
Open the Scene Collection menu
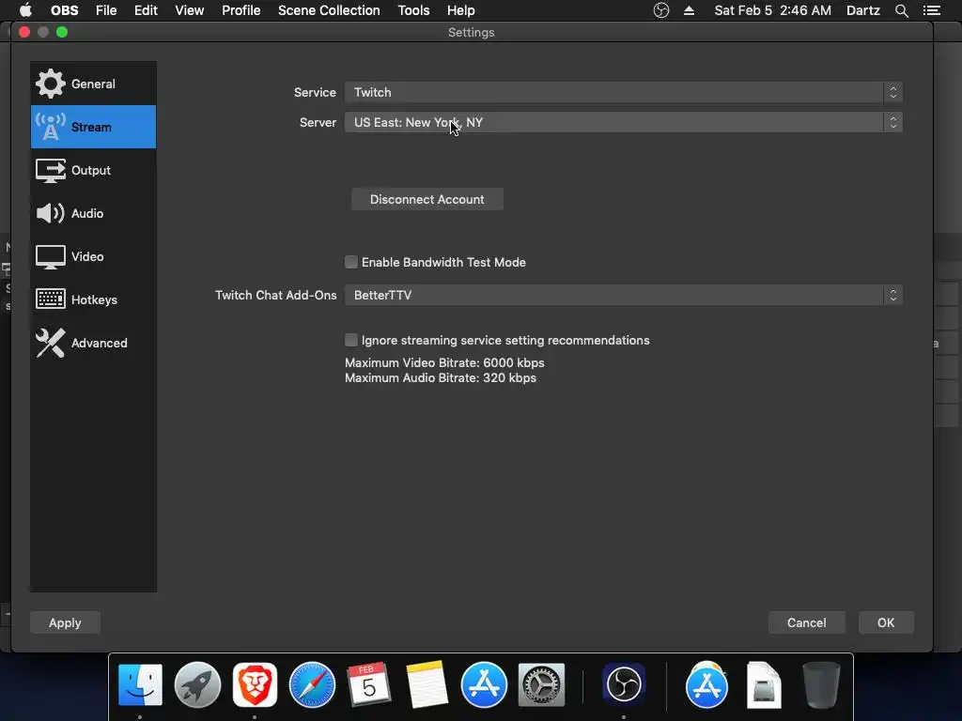[329, 10]
